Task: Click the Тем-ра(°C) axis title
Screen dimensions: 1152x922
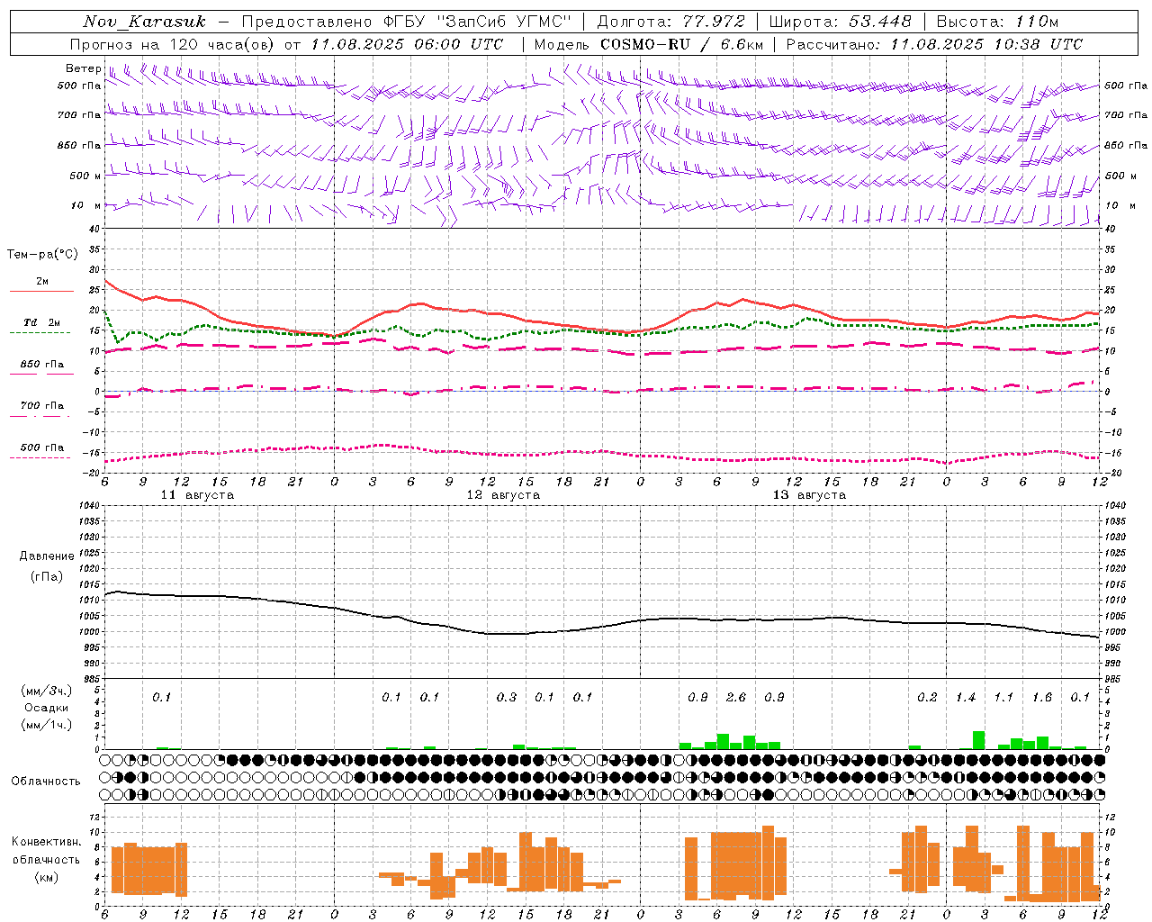Action: 42,255
